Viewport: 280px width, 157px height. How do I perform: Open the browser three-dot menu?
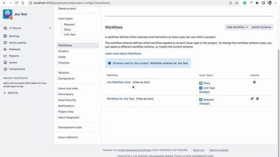click(x=276, y=3)
